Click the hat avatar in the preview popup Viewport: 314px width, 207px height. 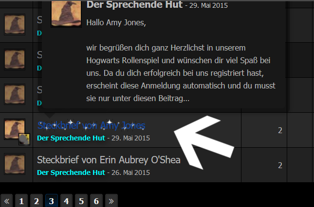click(66, 14)
